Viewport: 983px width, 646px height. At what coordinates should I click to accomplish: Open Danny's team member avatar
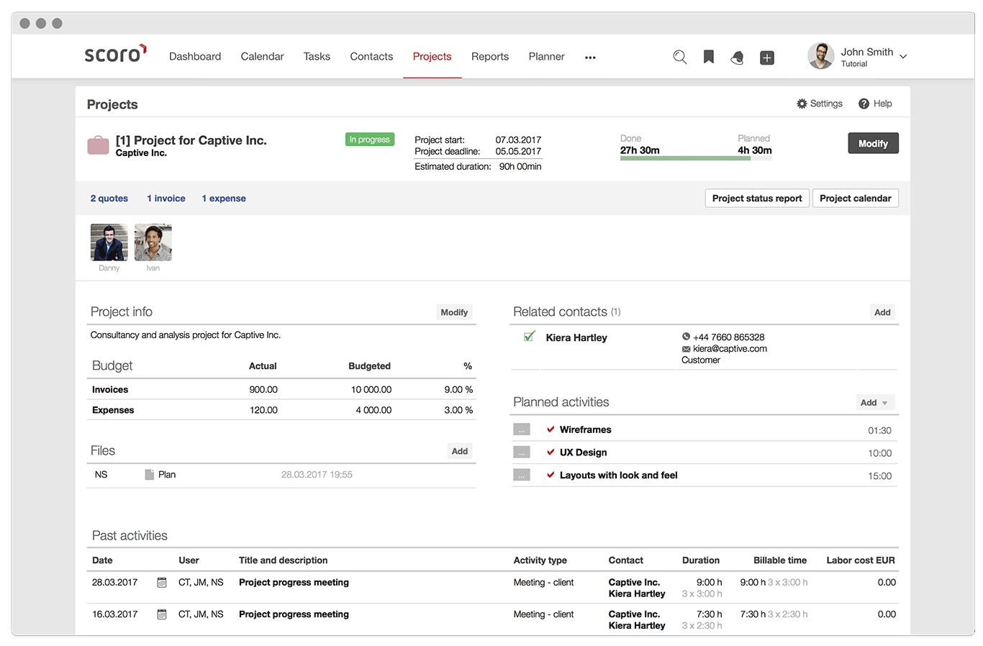click(109, 242)
